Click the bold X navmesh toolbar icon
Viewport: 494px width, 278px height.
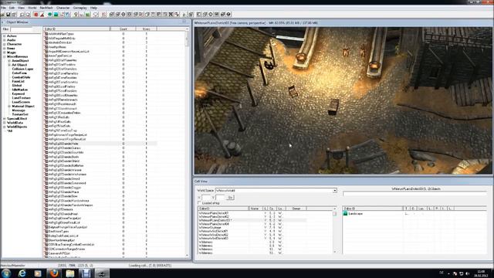tap(171, 15)
